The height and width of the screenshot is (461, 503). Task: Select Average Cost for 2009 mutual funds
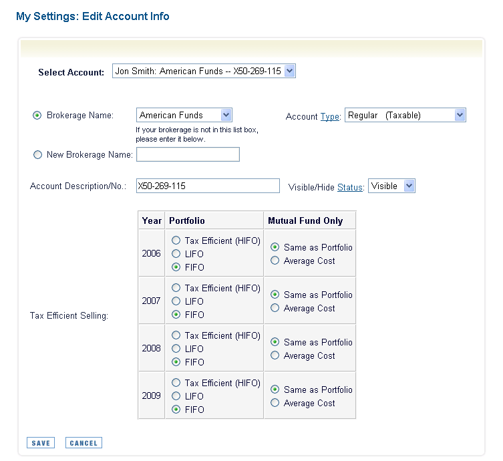(275, 403)
